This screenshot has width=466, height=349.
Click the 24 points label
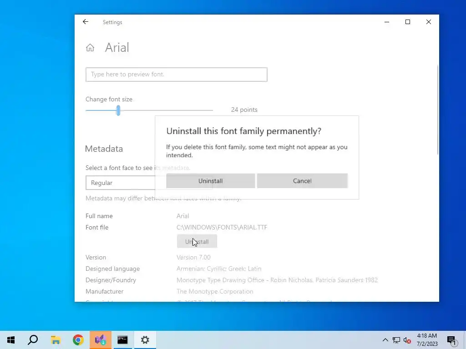[x=244, y=110]
